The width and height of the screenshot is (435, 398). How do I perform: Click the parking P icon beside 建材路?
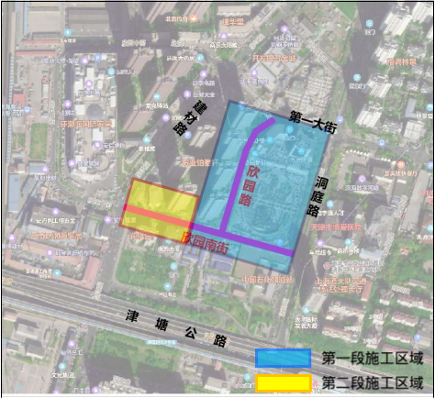[x=188, y=134]
